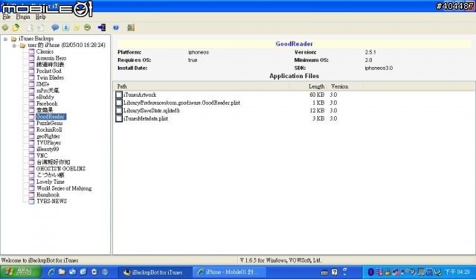
Task: Select GHOSTS'N GOBLINS in the tree
Action: 61,168
